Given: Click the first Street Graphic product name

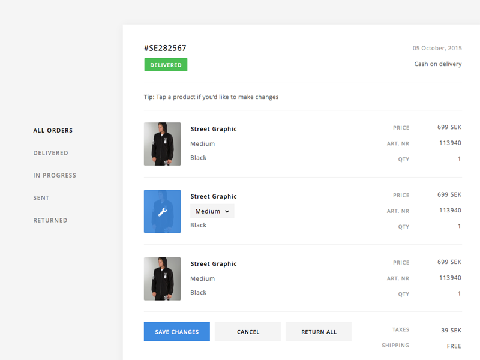Looking at the screenshot, I should [x=212, y=128].
